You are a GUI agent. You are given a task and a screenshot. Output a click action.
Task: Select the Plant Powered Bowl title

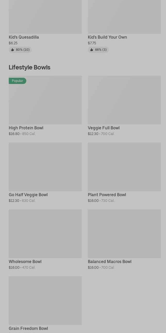[107, 195]
